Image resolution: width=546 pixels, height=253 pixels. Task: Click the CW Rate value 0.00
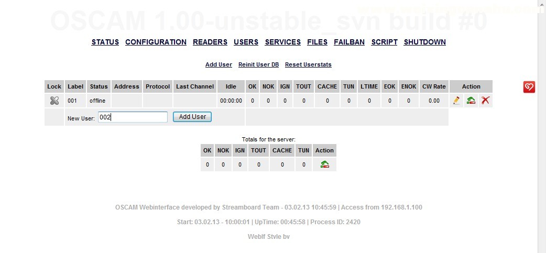click(x=434, y=101)
